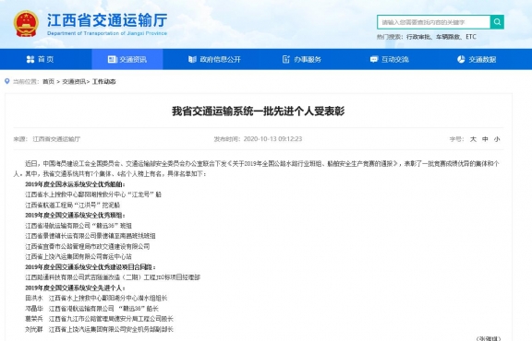Click the line mentioning "江洪号" 挖泥船
This screenshot has height=341, width=532.
point(73,206)
